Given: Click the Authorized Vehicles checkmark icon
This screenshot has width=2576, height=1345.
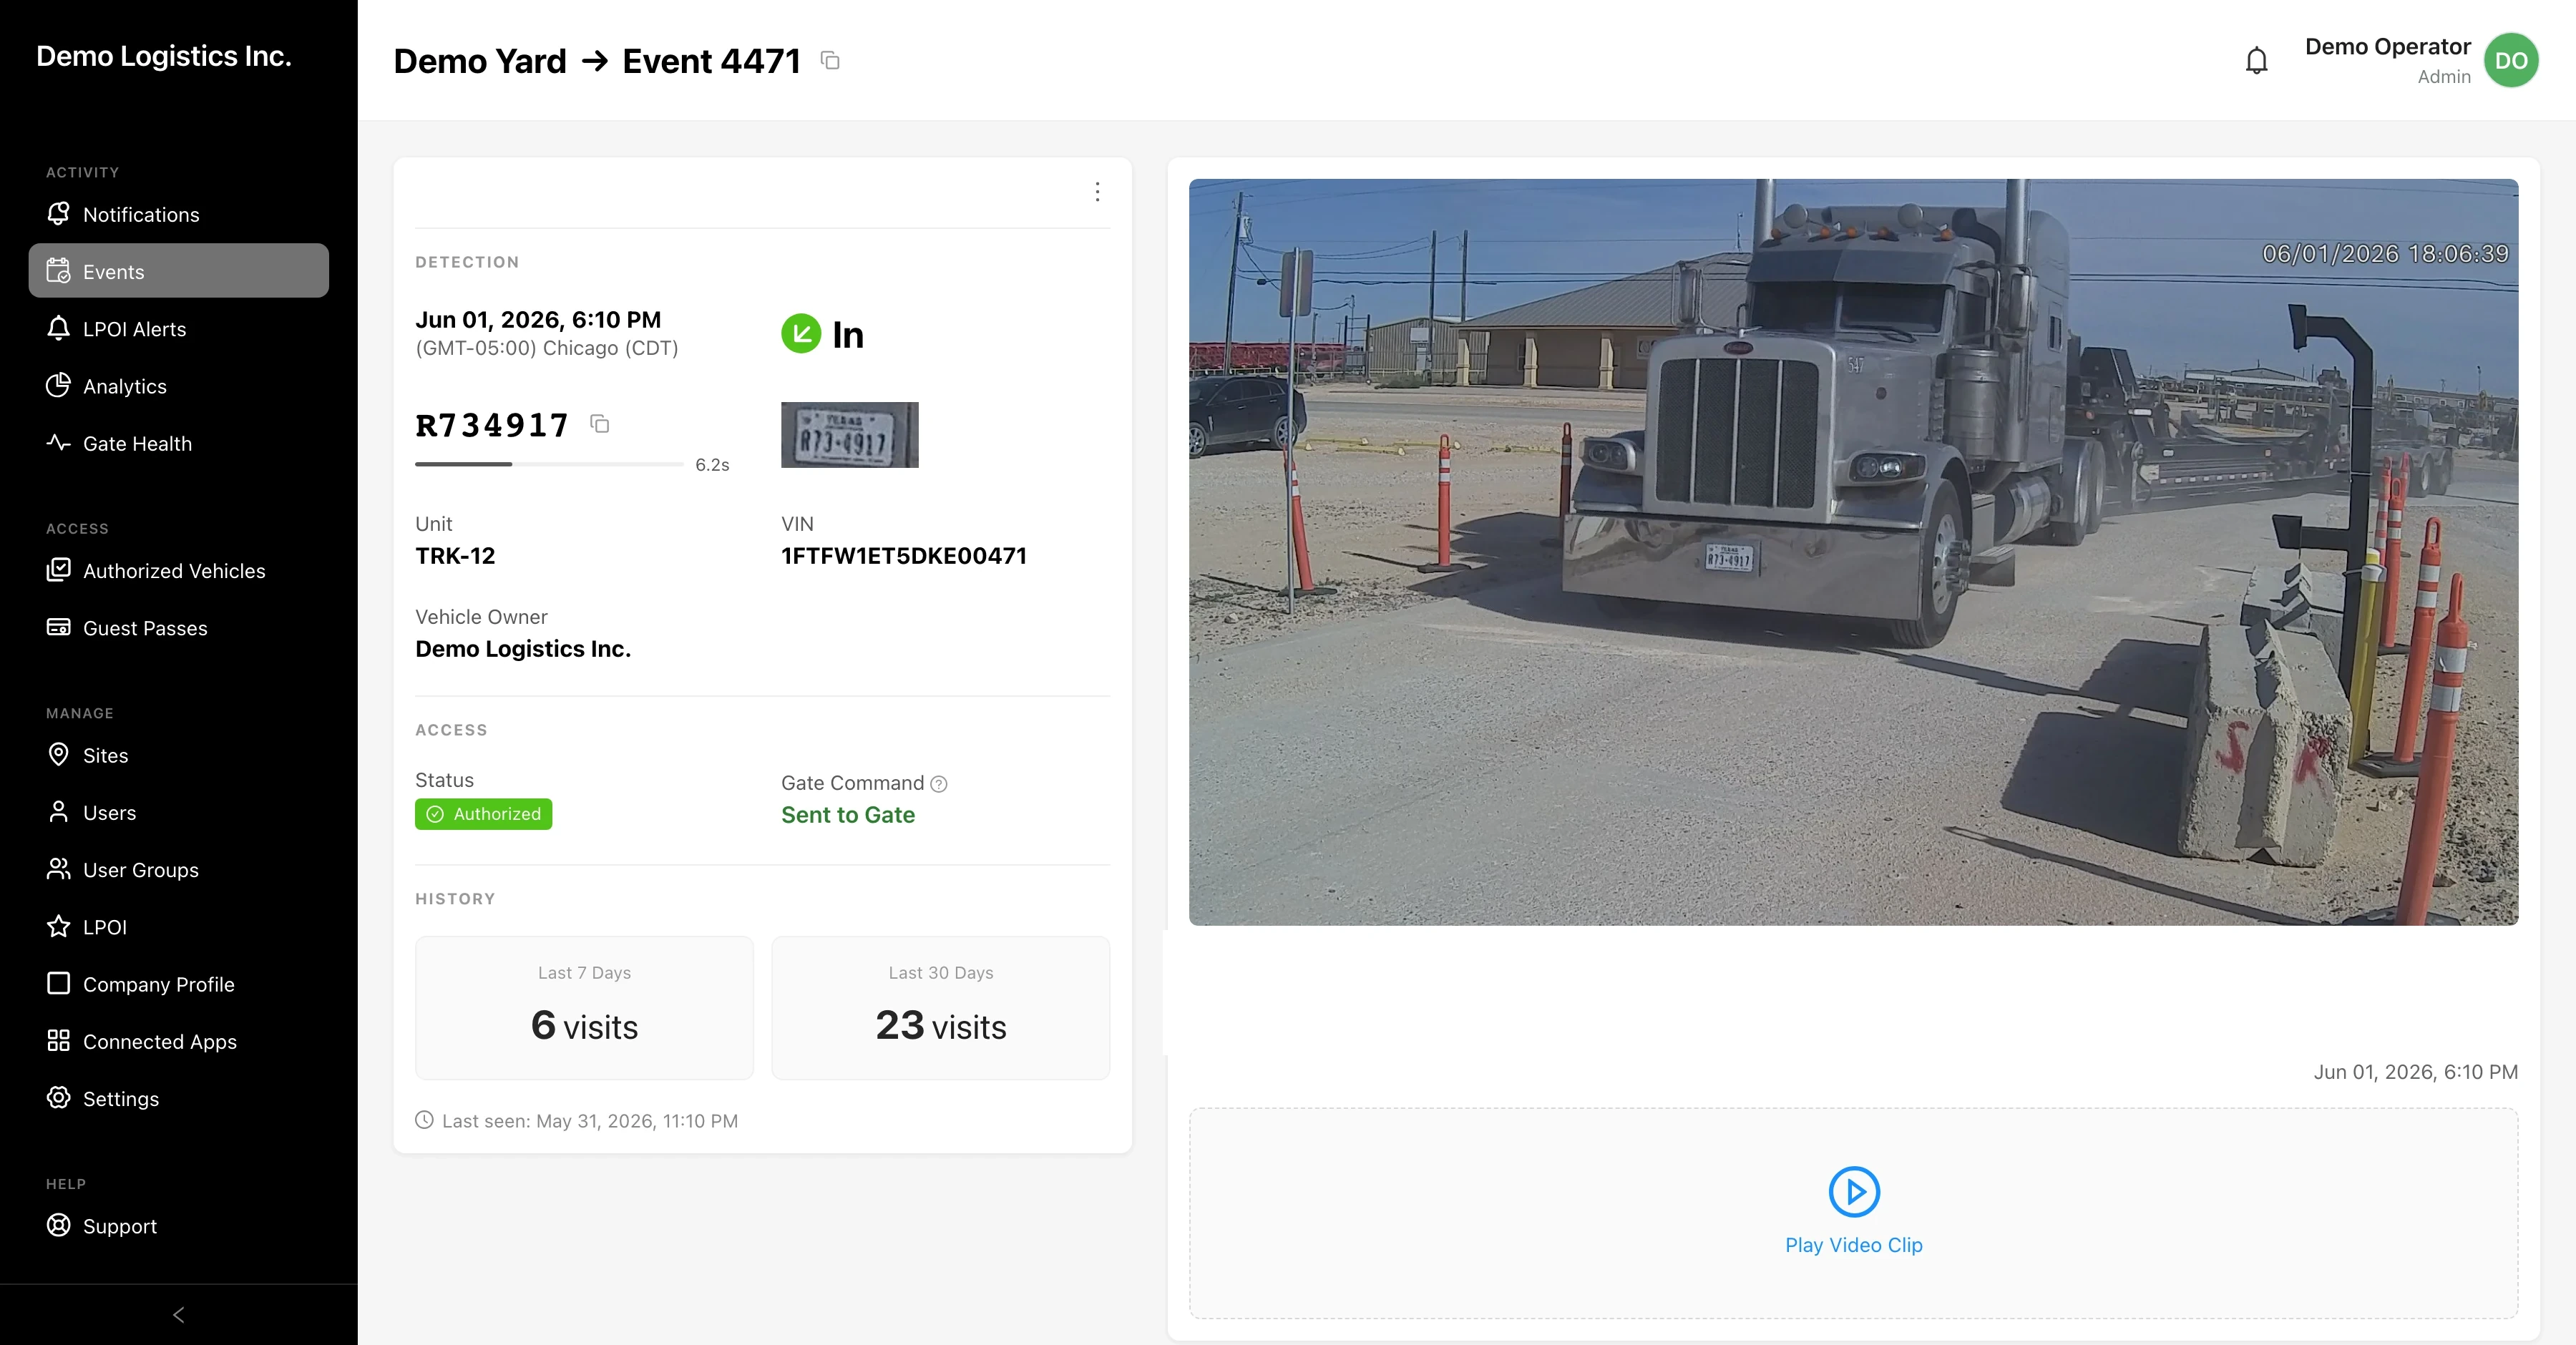Looking at the screenshot, I should point(59,570).
